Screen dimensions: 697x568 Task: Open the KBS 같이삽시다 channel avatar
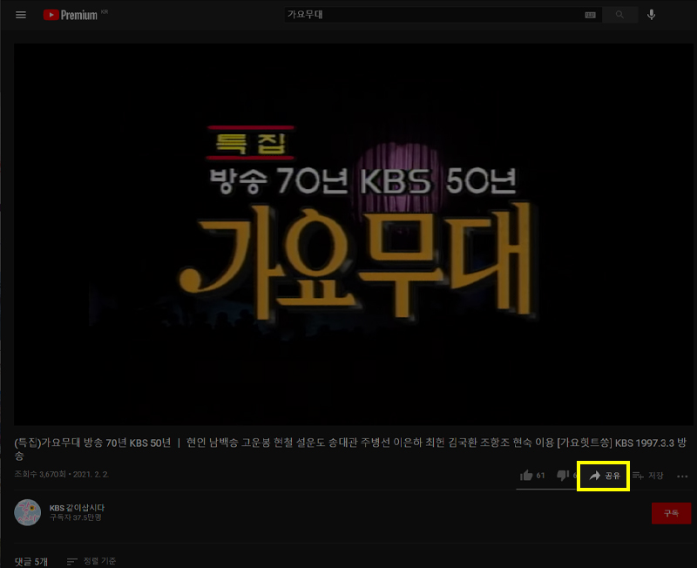coord(28,512)
